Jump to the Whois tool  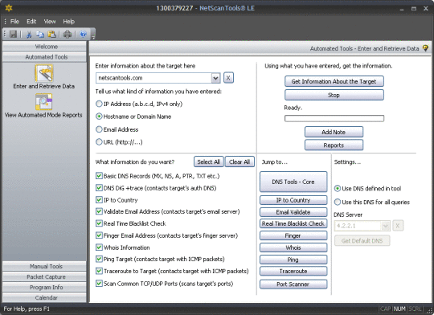(293, 247)
